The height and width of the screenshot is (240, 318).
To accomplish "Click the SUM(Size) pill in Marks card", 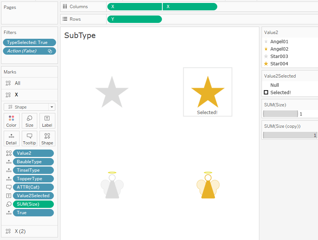I will [33, 204].
